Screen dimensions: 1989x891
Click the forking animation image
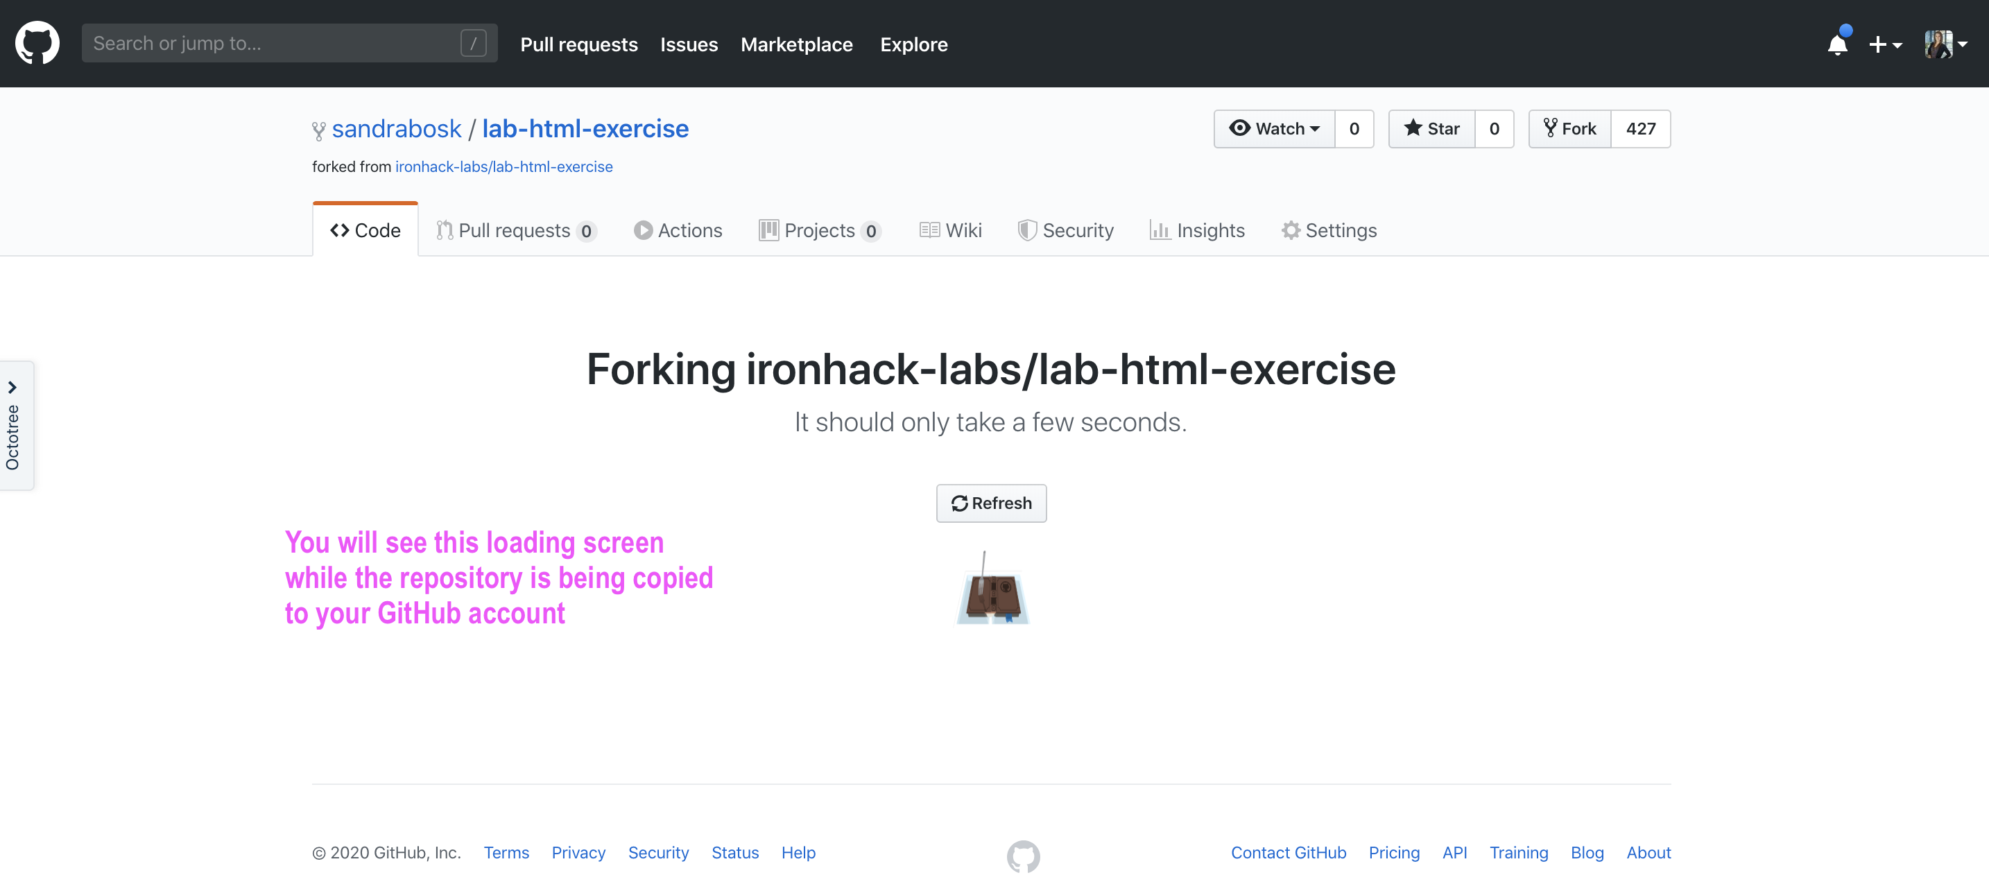click(x=992, y=590)
